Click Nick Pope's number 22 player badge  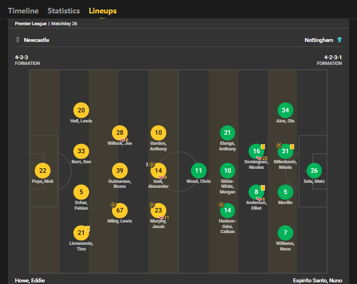point(42,171)
